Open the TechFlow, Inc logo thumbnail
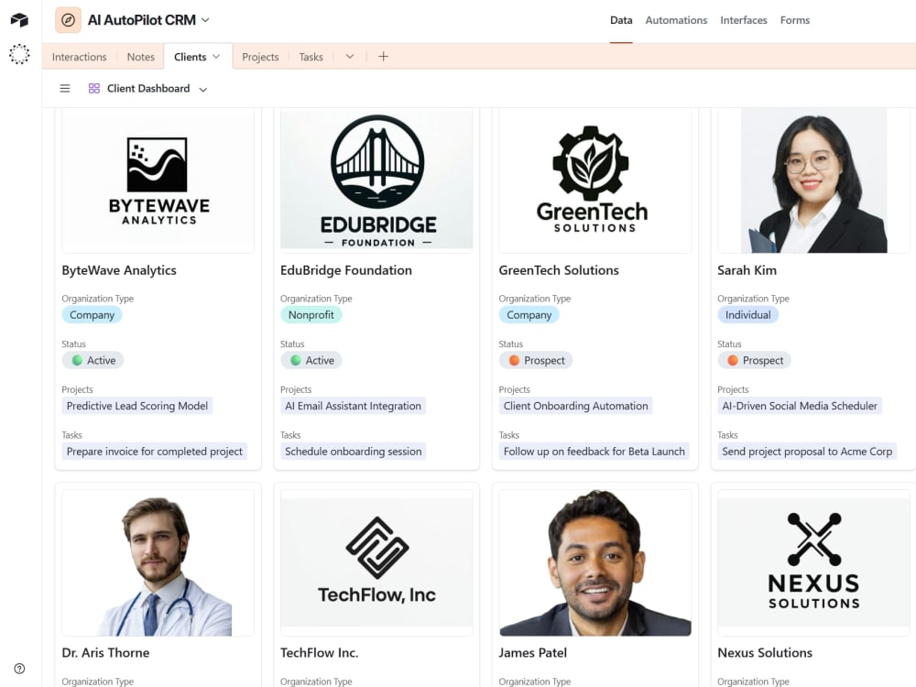The width and height of the screenshot is (916, 687). [x=376, y=562]
